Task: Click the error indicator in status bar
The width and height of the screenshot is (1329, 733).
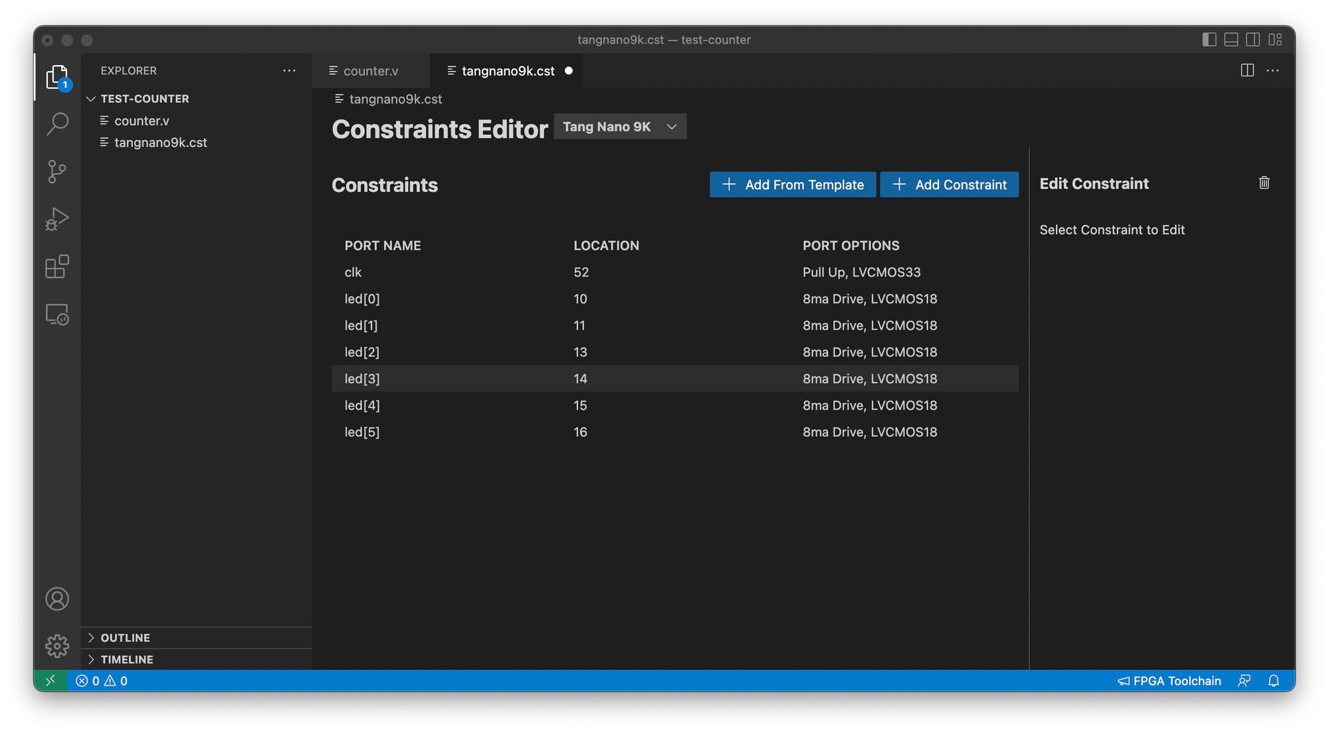Action: pos(88,680)
